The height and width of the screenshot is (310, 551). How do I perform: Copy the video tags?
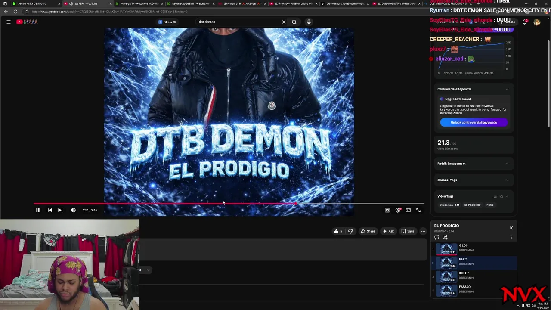coord(501,196)
